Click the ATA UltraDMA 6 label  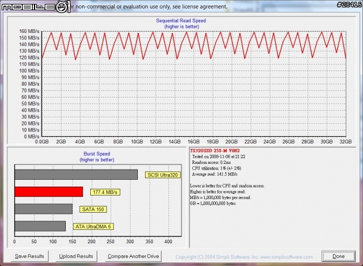click(x=93, y=226)
